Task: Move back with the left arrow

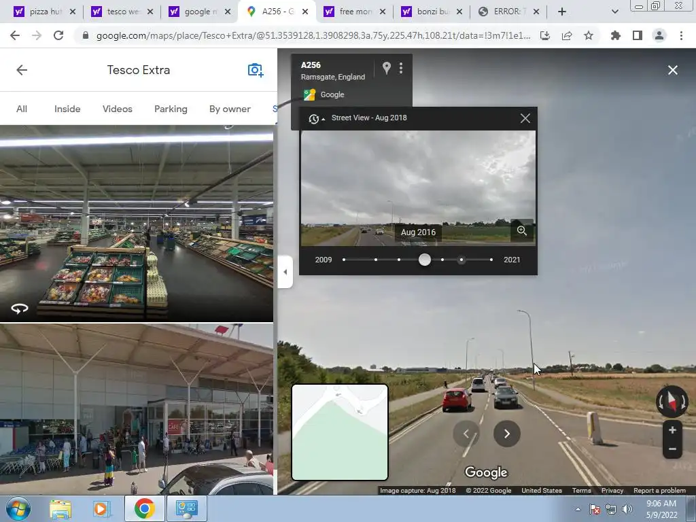Action: (466, 434)
